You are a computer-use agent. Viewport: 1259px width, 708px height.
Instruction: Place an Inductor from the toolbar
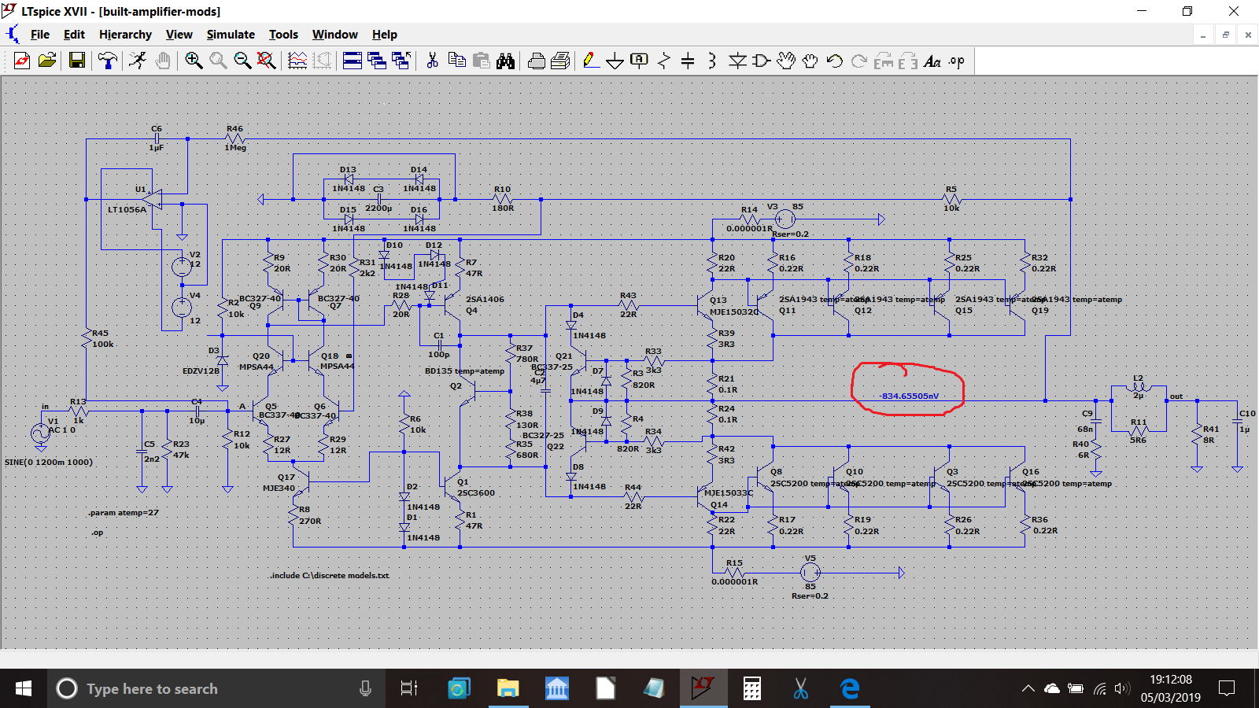[712, 61]
